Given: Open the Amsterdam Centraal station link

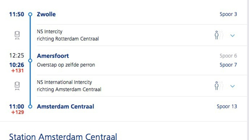Looking at the screenshot, I should tap(65, 106).
